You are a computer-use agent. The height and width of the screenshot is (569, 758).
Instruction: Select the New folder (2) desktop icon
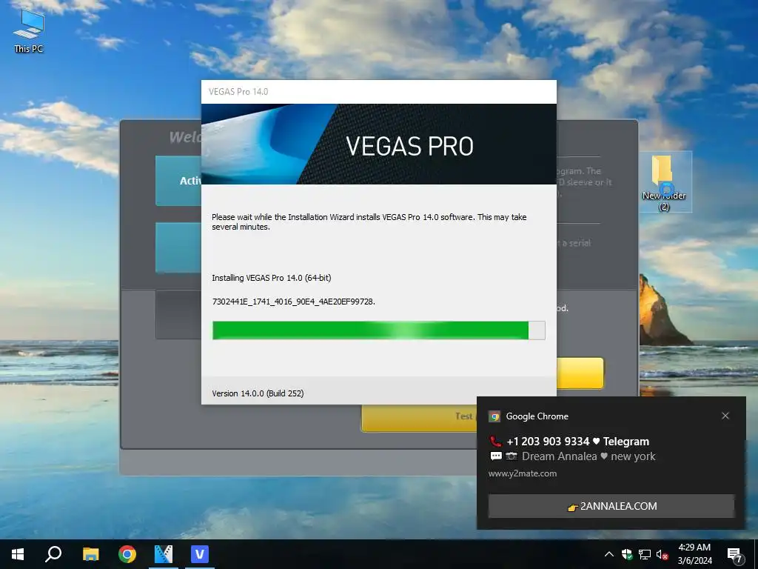(x=664, y=182)
